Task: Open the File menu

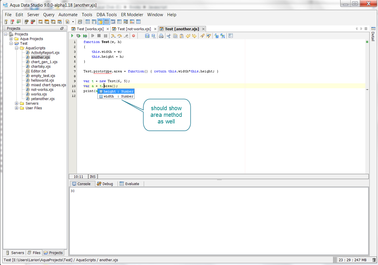Action: 8,15
